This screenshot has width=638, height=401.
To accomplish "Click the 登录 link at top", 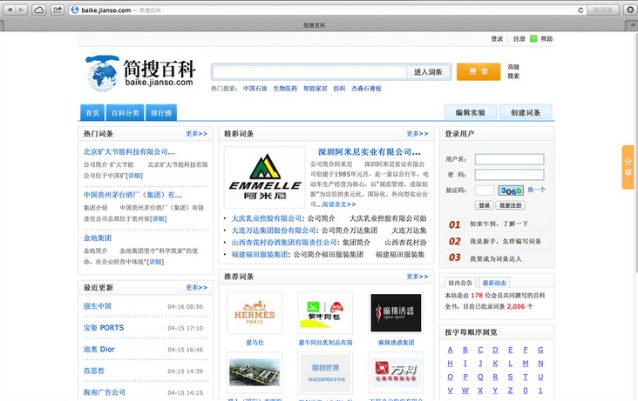I will pos(497,38).
